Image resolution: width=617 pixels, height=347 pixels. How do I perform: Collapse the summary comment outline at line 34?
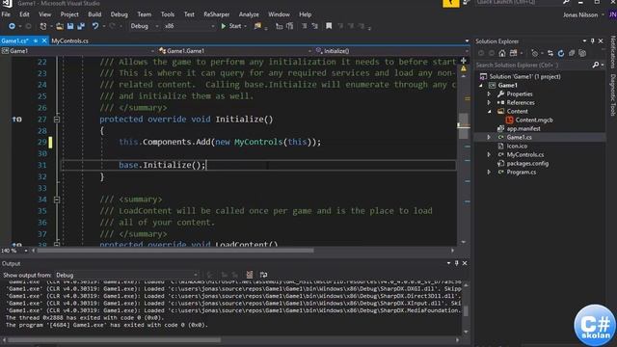tap(57, 200)
